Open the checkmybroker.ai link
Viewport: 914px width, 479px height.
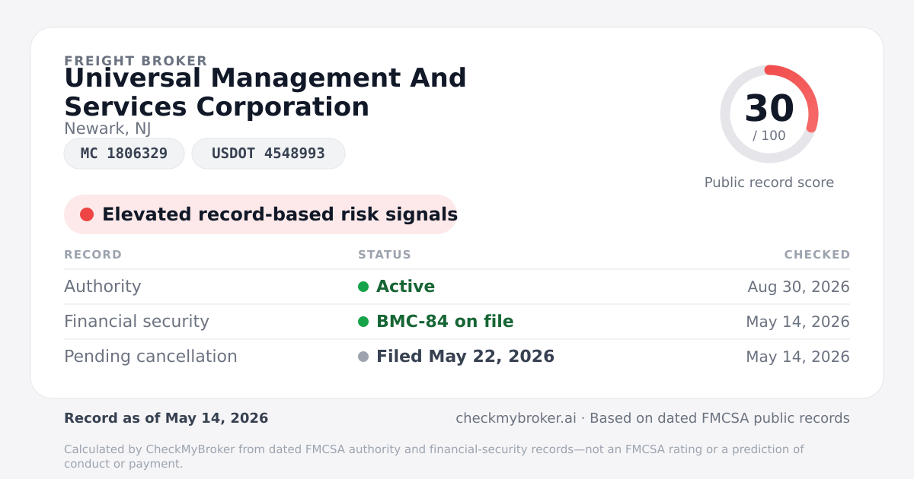click(x=516, y=418)
